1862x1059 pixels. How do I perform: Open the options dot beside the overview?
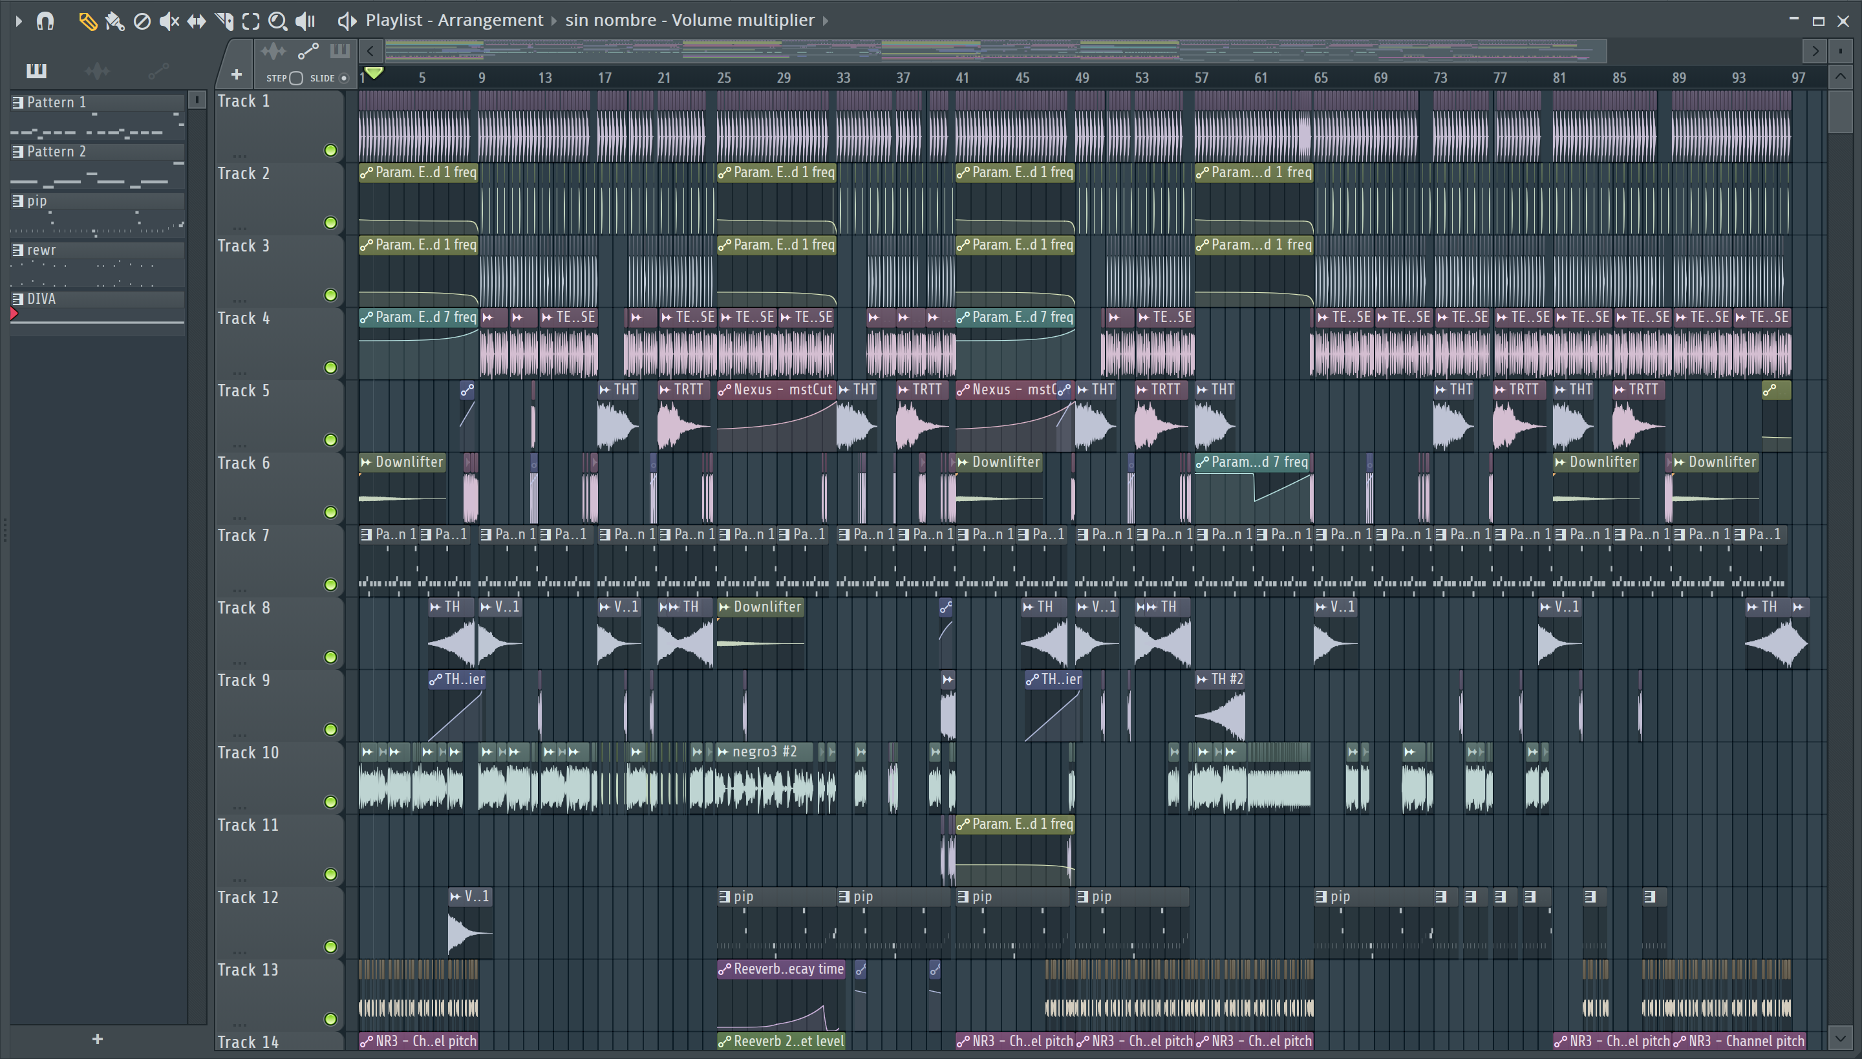click(x=1840, y=51)
